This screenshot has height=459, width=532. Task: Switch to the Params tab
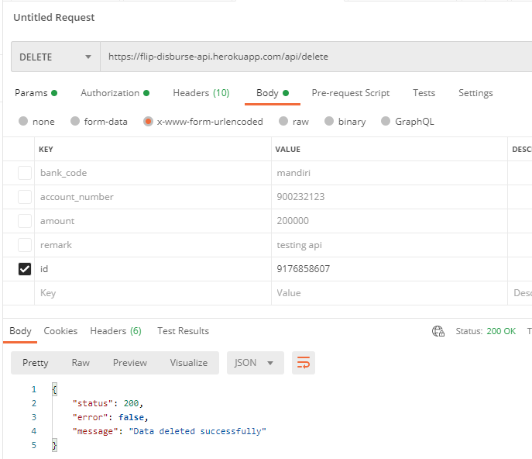coord(36,93)
